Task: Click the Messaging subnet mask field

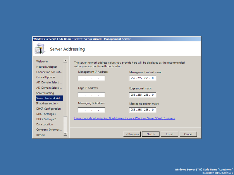Action: (142, 110)
